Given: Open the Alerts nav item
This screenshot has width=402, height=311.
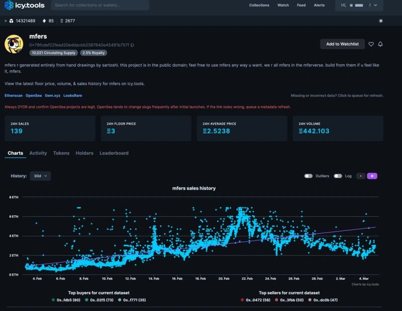Looking at the screenshot, I should 319,5.
